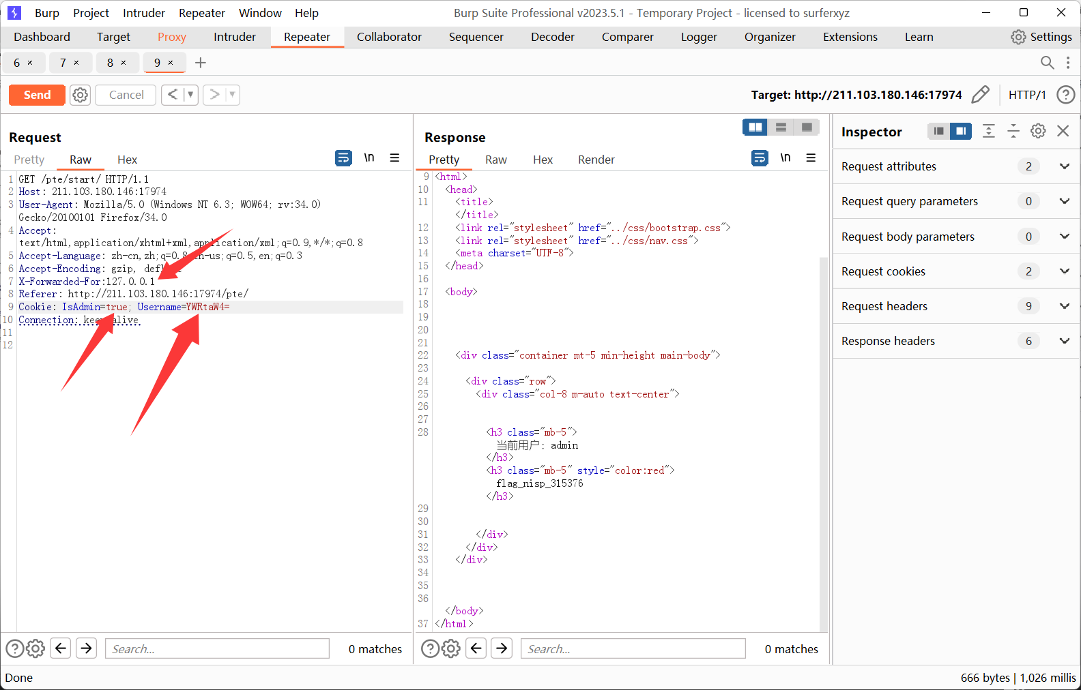Open the Burp menu
The width and height of the screenshot is (1081, 690).
(47, 13)
